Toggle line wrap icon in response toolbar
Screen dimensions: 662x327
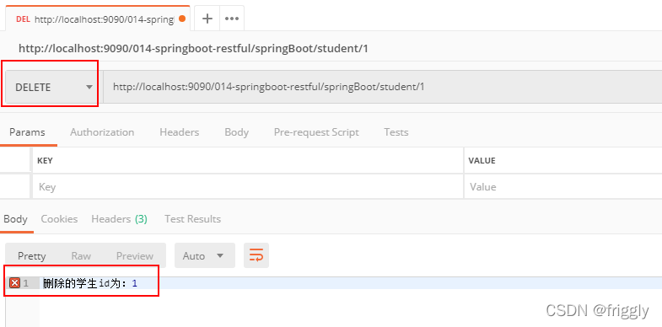click(x=256, y=255)
